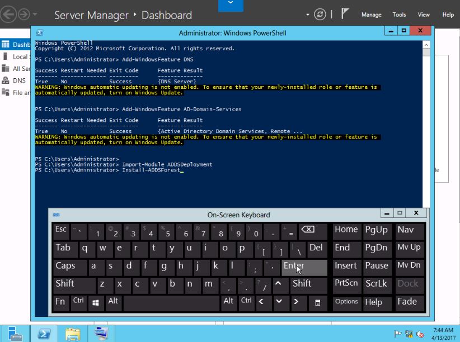The height and width of the screenshot is (342, 460).
Task: Click the Fade key
Action: [410, 303]
